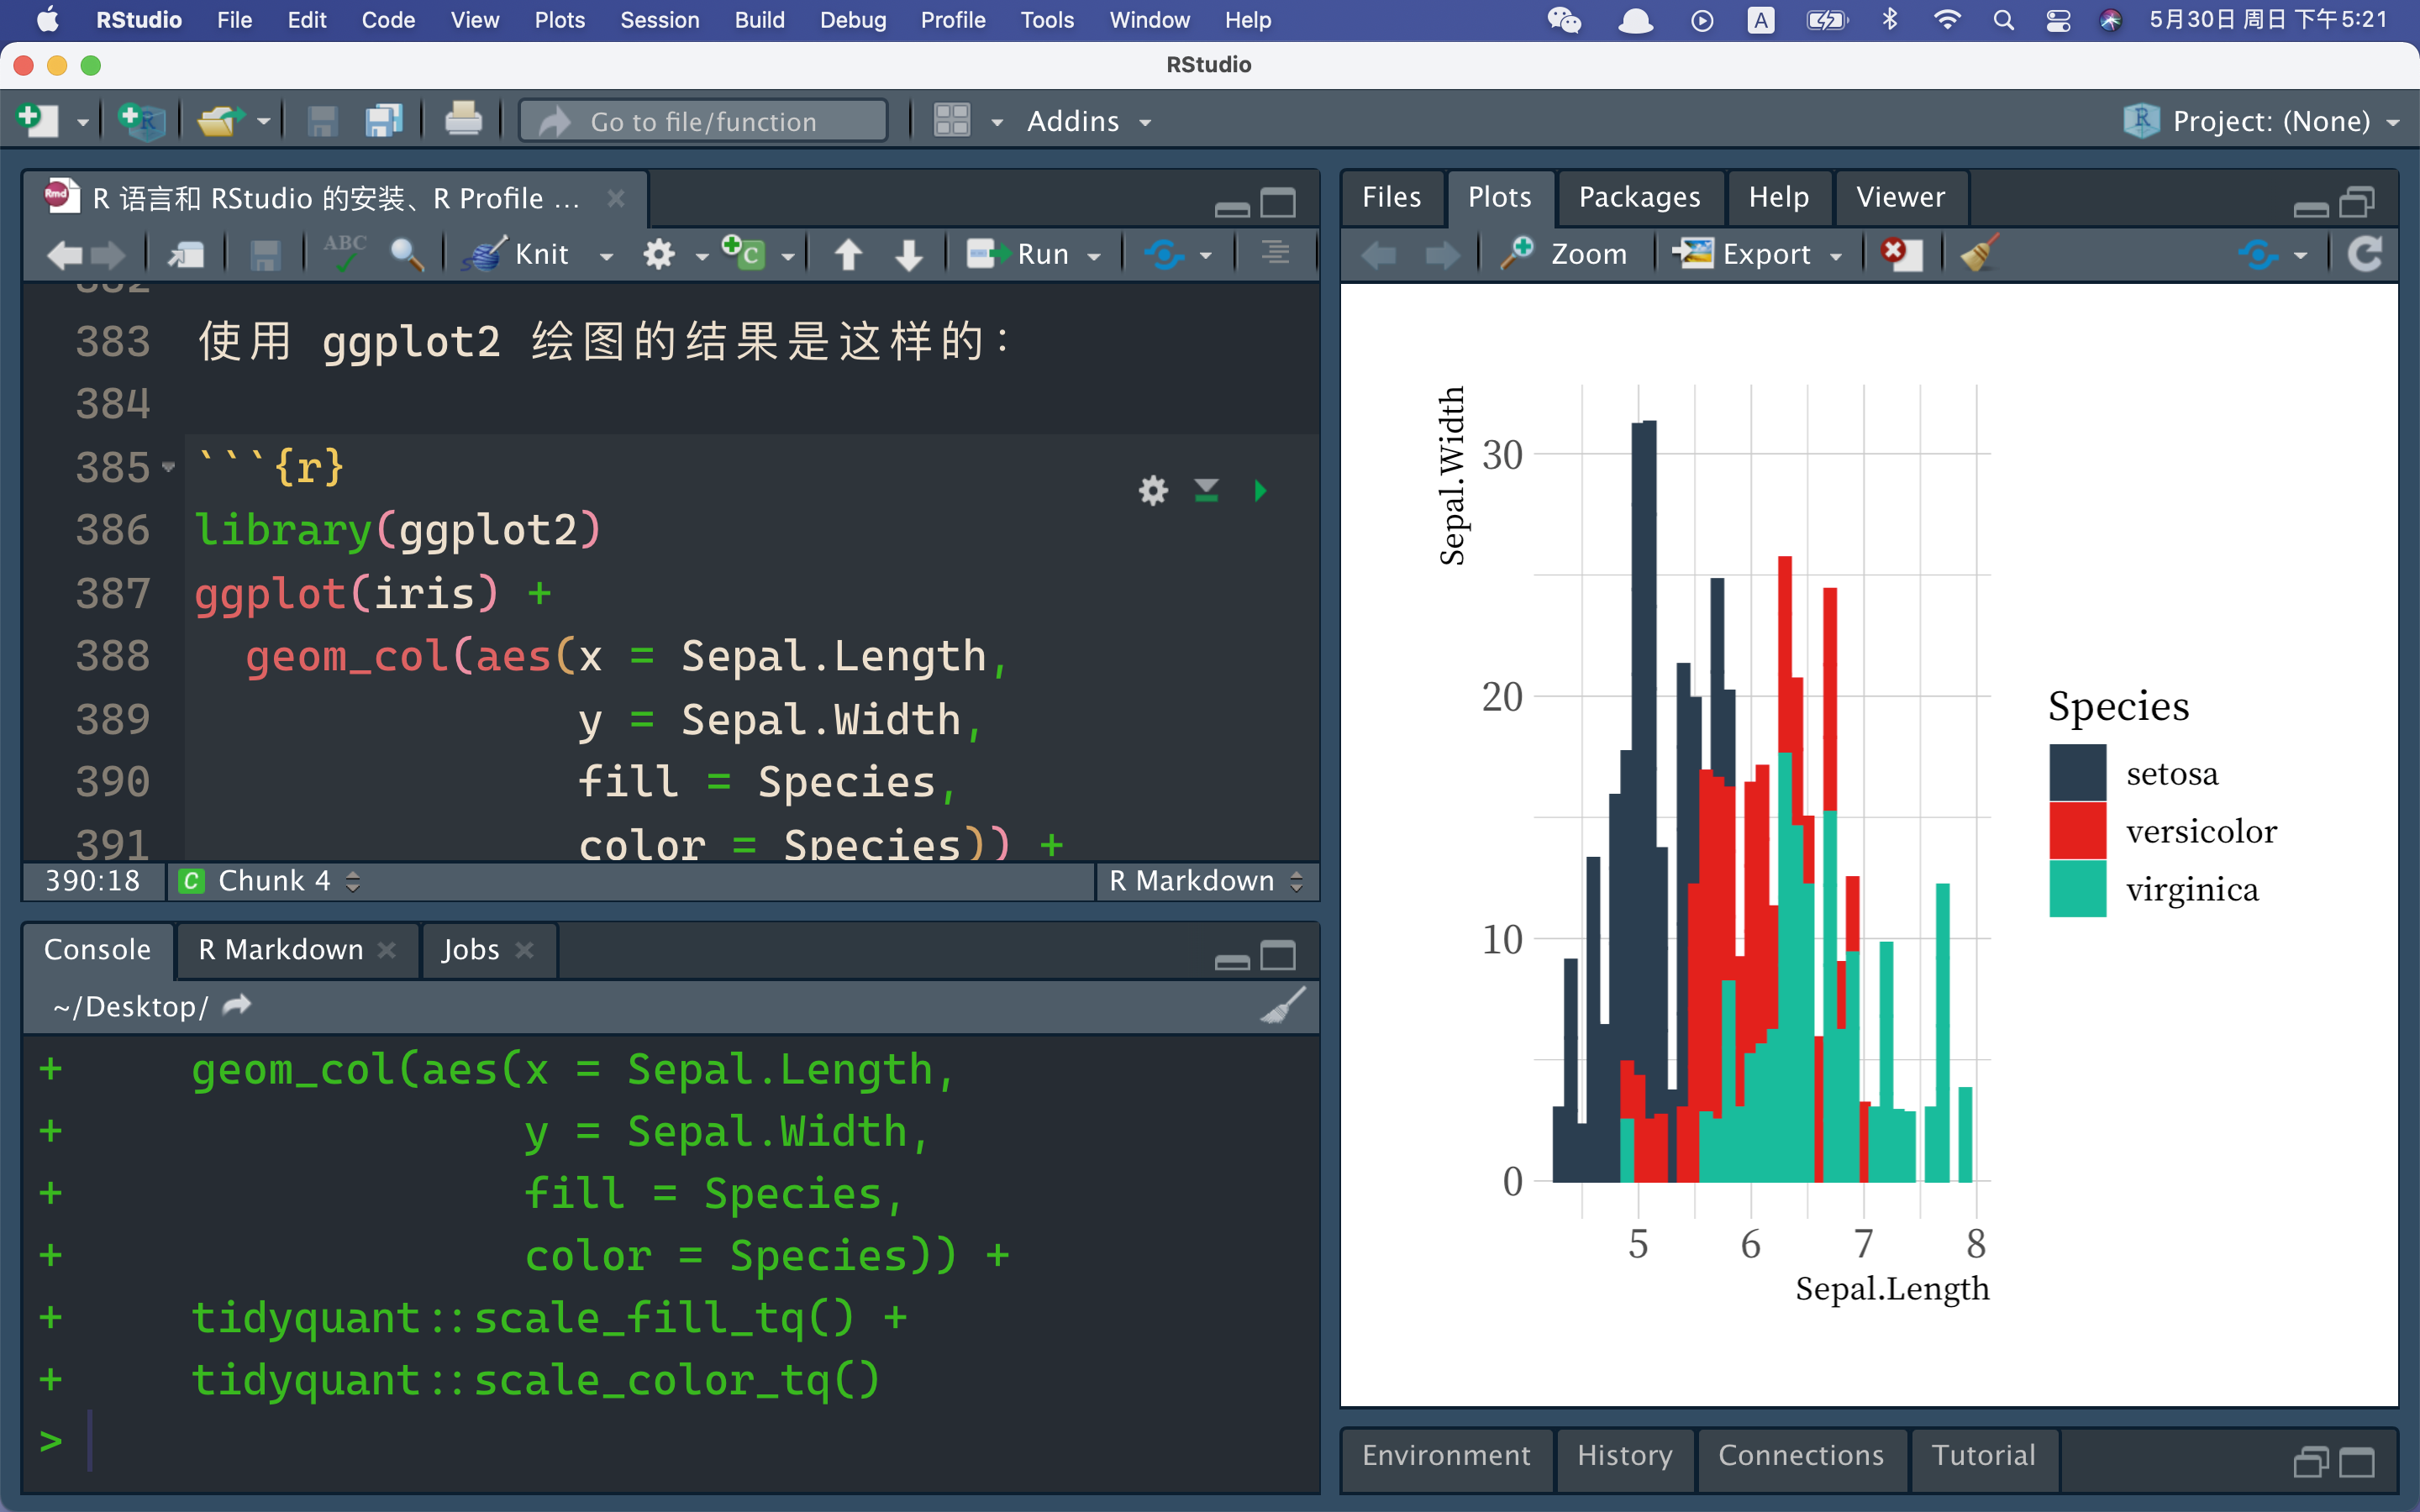
Task: Run the selected lines with the Run button
Action: tap(1018, 254)
